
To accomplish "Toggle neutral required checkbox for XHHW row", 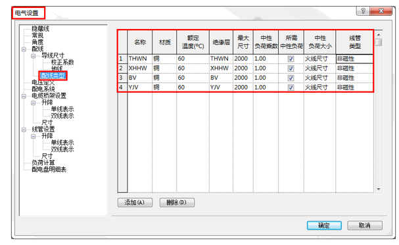I will point(291,68).
